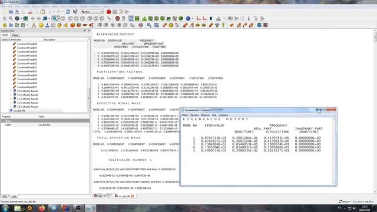Screen dimensions: 377x212
Task: Open dropdown next to the blue sphere icon
Action: click(x=192, y=18)
